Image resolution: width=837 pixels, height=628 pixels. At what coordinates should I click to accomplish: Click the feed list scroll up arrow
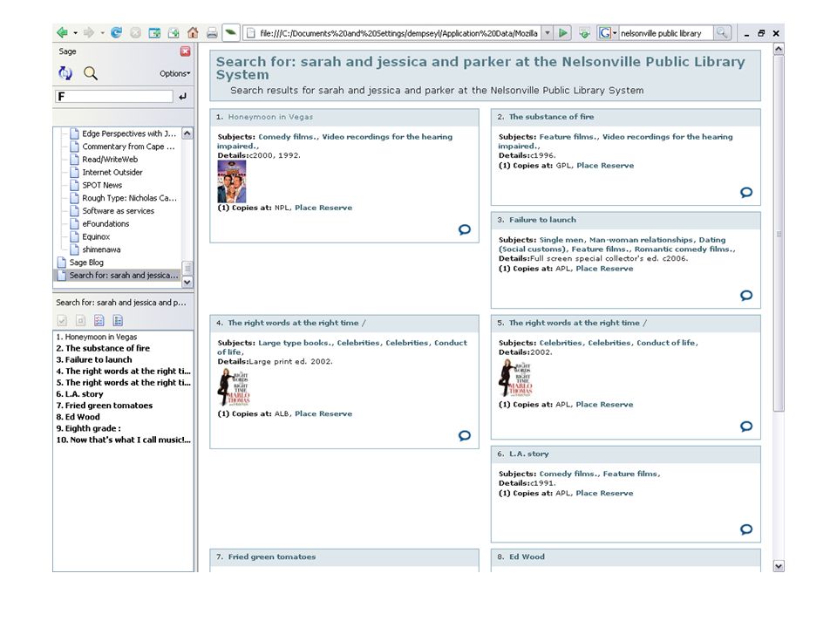coord(187,133)
